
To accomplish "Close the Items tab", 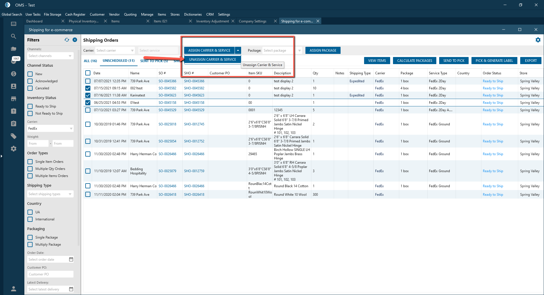I will [148, 21].
